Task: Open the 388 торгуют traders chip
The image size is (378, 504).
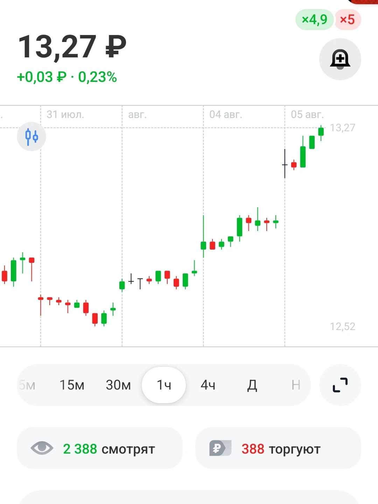Action: tap(278, 448)
